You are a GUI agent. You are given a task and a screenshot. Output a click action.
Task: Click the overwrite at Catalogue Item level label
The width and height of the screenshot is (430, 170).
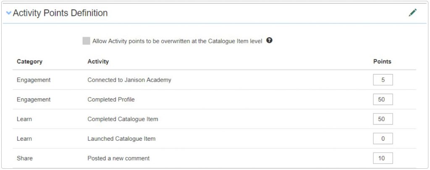pos(177,41)
